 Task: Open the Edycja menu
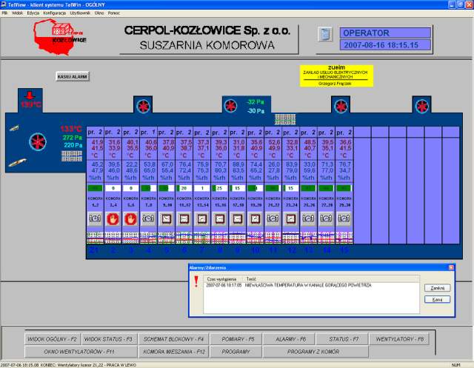[x=33, y=13]
